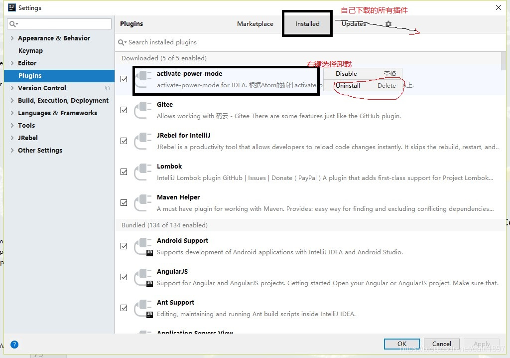This screenshot has height=358, width=510.
Task: Select the Maven Helper plugin name
Action: [178, 197]
